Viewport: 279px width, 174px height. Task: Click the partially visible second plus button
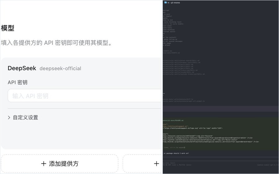click(156, 163)
